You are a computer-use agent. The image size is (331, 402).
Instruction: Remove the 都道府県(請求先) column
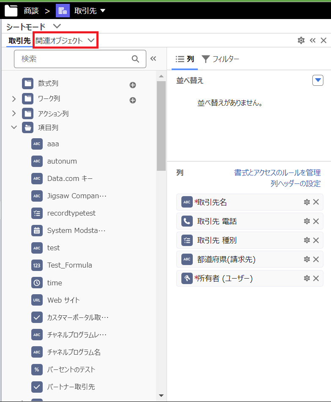point(316,259)
